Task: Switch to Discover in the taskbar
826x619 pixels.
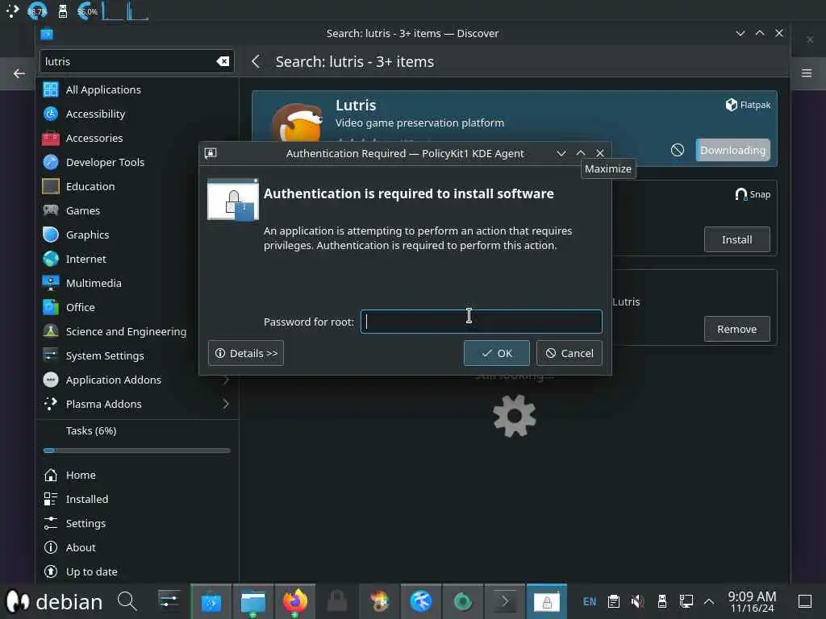Action: pos(211,601)
